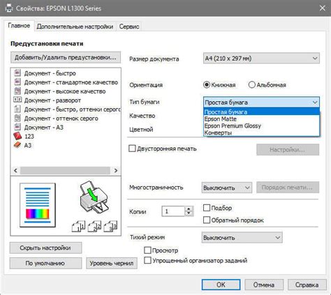
Task: Collapse the Тип бумаги dropdown arrow
Action: (315, 103)
